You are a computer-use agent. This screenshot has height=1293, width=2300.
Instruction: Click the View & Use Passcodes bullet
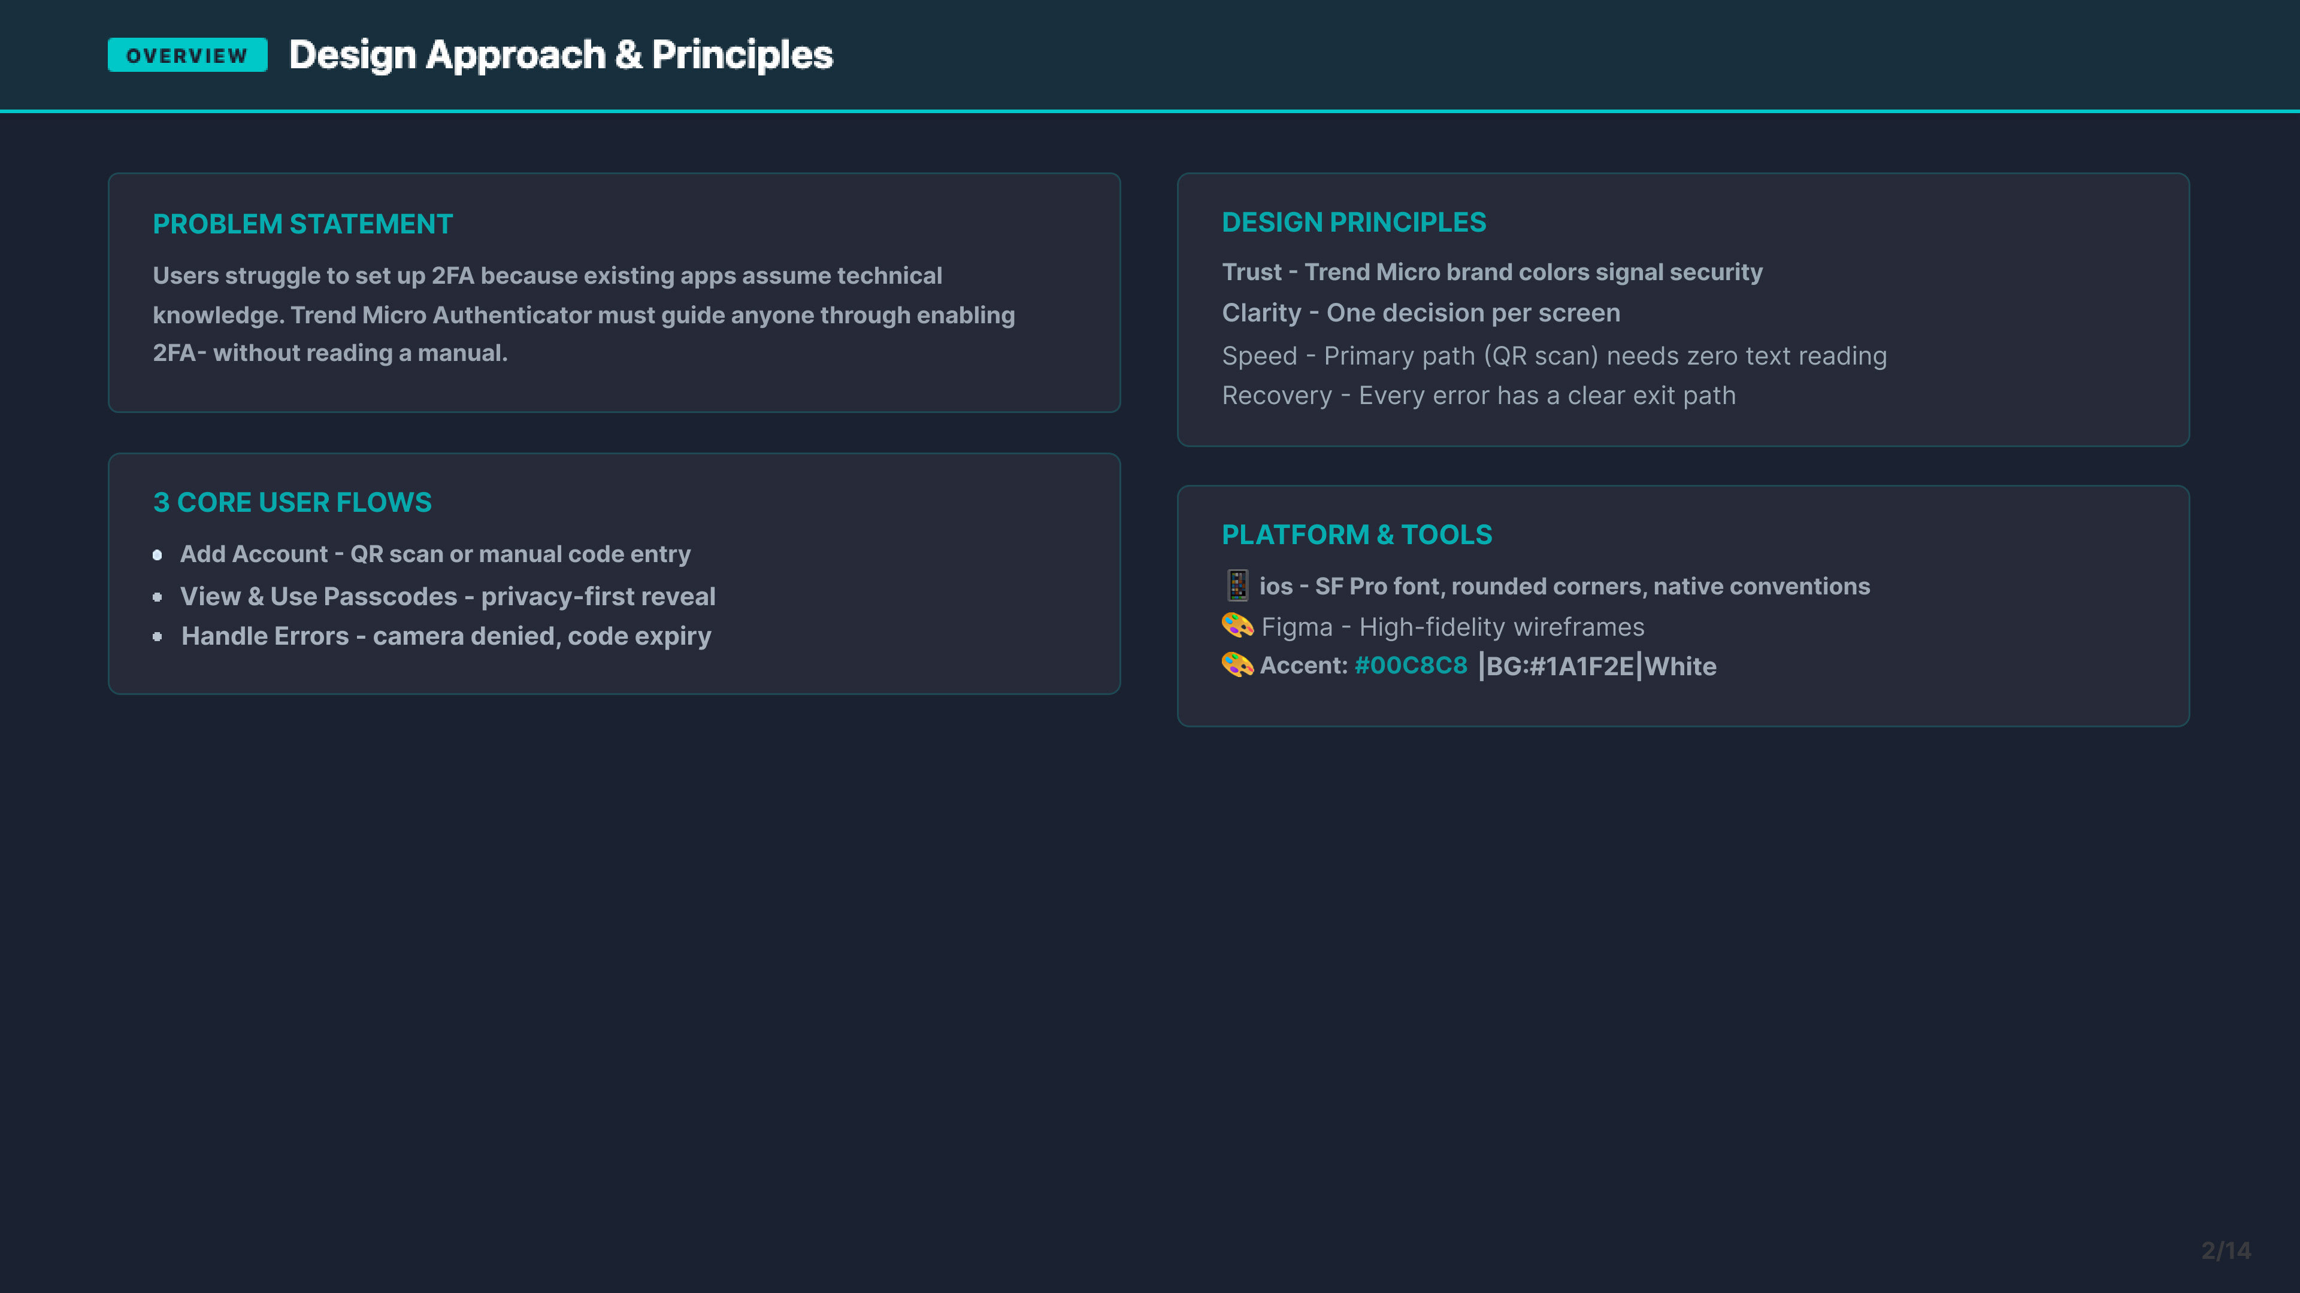click(x=447, y=596)
